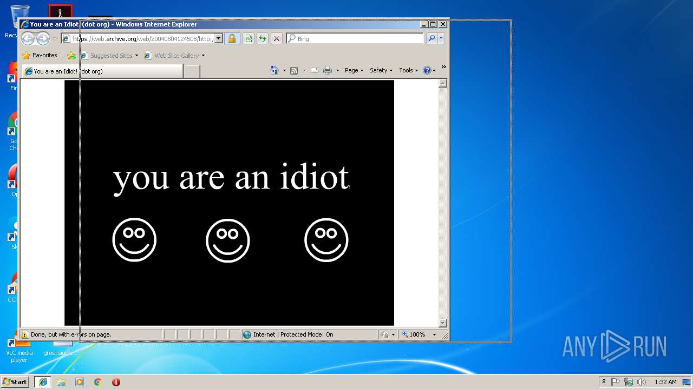Expand the Web Slice Gallery dropdown arrow
This screenshot has width=693, height=389.
pyautogui.click(x=204, y=56)
